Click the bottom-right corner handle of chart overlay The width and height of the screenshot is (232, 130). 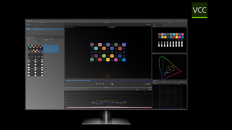click(x=126, y=62)
